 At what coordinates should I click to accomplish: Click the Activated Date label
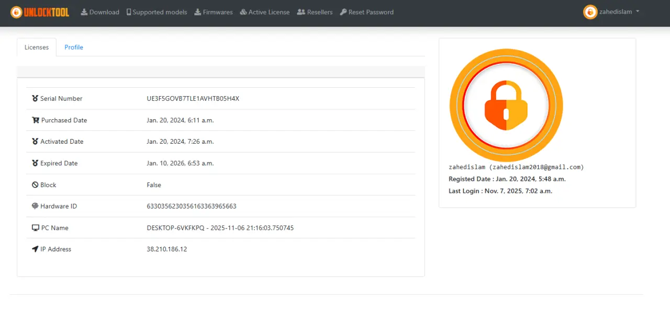click(x=62, y=142)
